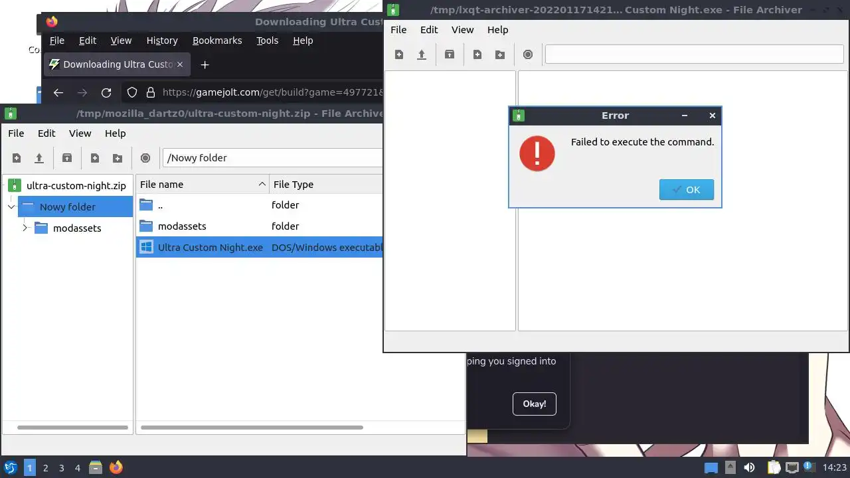
Task: Click New archive icon in ultra-custom-night.zip archiver
Action: click(17, 158)
